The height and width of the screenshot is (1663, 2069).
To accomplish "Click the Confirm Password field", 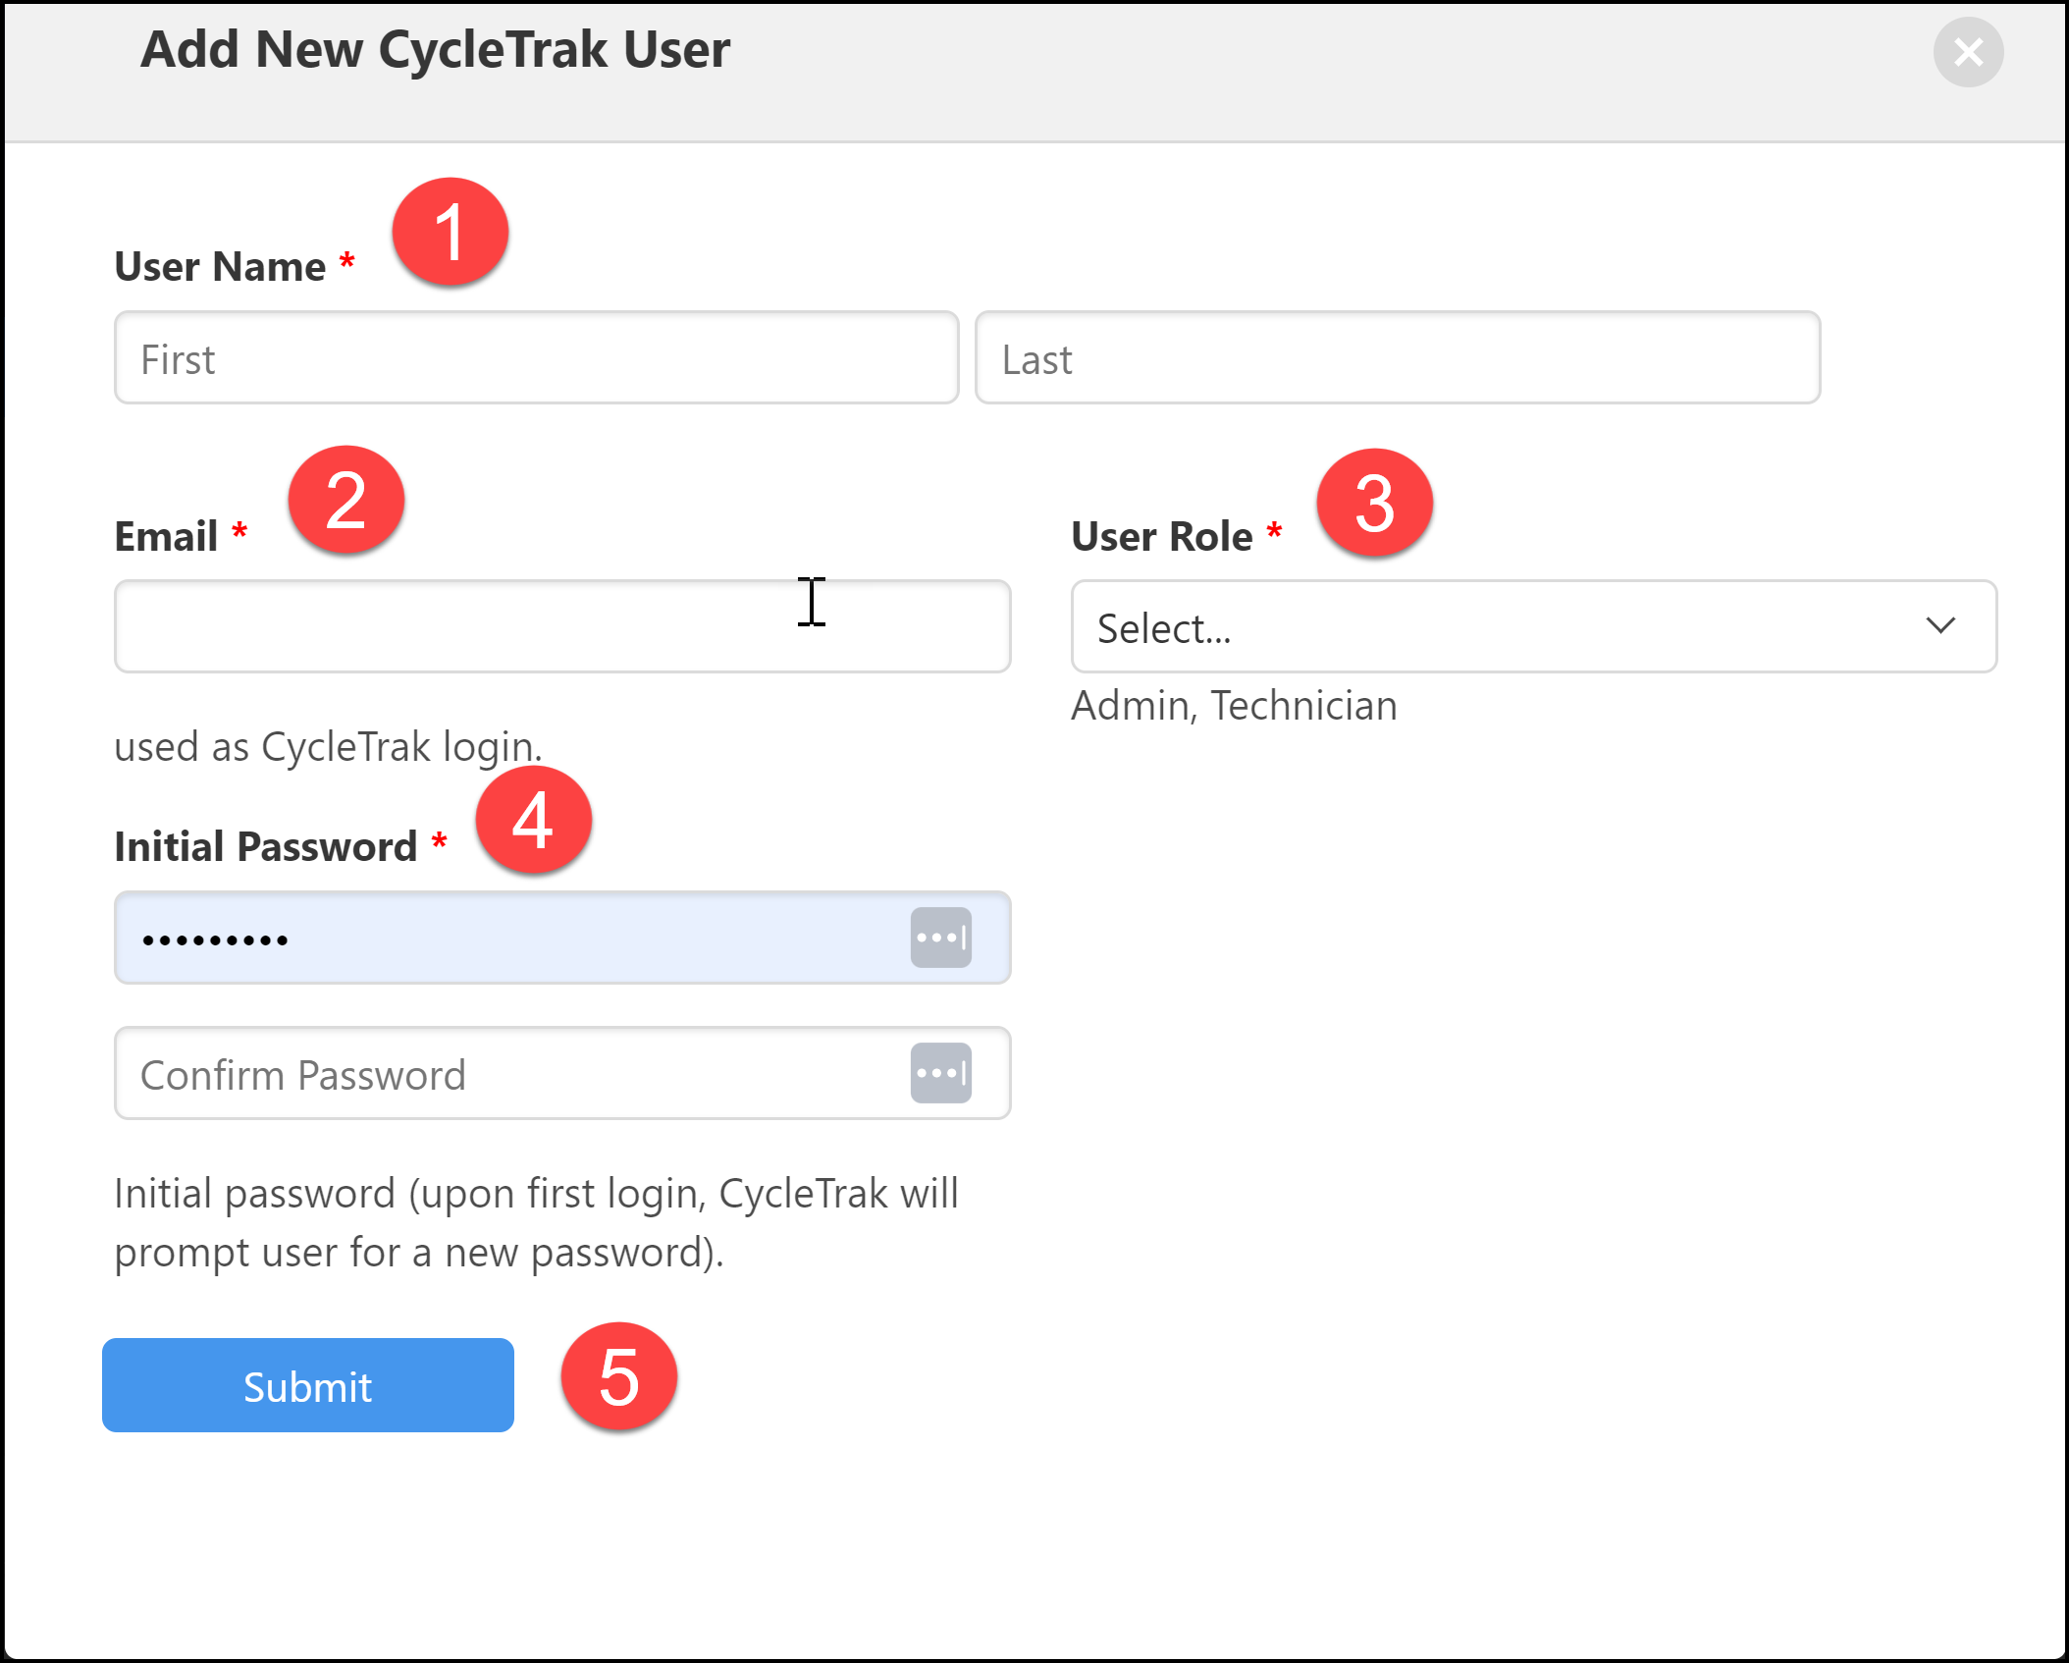I will click(510, 1073).
